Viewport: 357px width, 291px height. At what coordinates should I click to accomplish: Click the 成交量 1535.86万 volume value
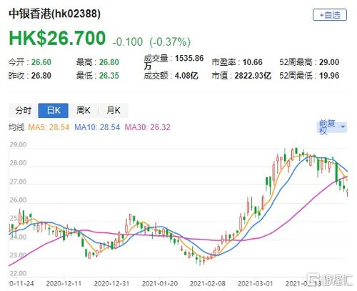point(174,61)
